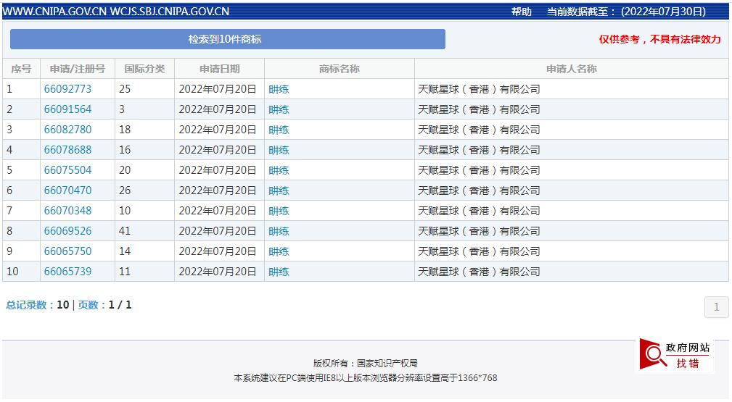Click trademark name 畊练 in row 1
This screenshot has width=732, height=402.
coord(279,89)
